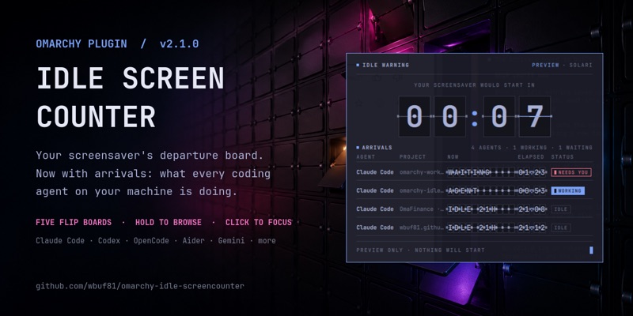Click the IDLE badge in the wbuf81.githu row
Image resolution: width=633 pixels, height=316 pixels.
pyautogui.click(x=561, y=228)
